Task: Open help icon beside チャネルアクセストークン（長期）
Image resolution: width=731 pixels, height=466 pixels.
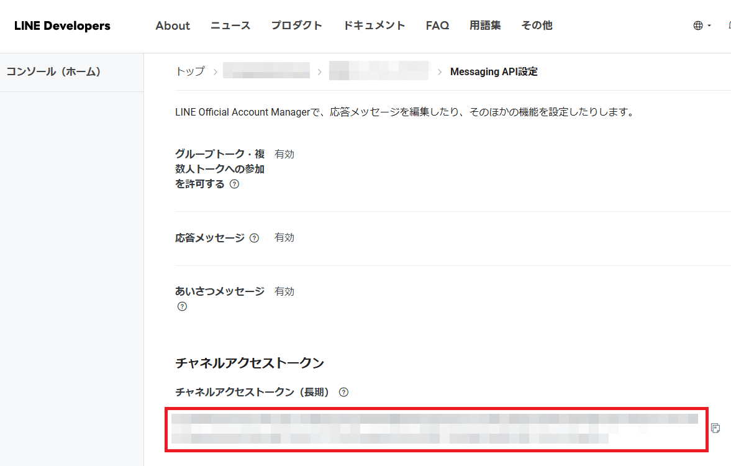Action: click(343, 392)
